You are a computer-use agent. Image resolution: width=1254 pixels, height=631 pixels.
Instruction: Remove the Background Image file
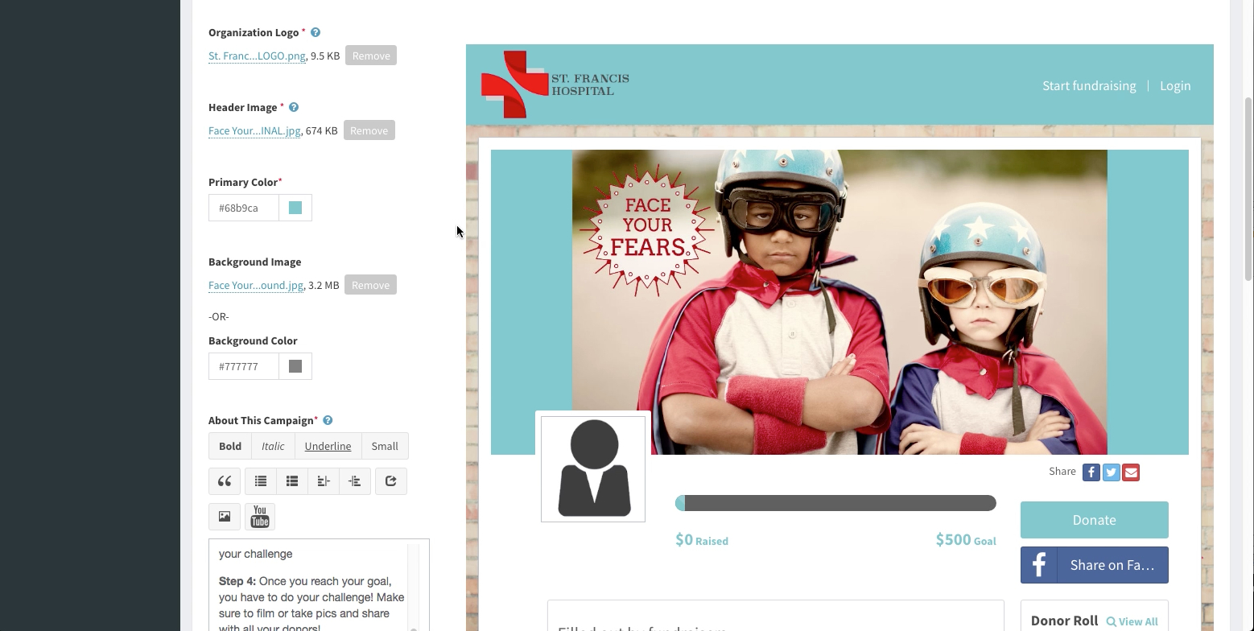tap(370, 285)
